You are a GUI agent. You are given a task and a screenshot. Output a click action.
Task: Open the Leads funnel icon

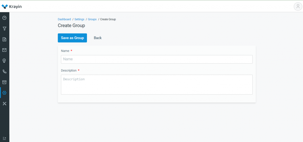click(x=4, y=29)
